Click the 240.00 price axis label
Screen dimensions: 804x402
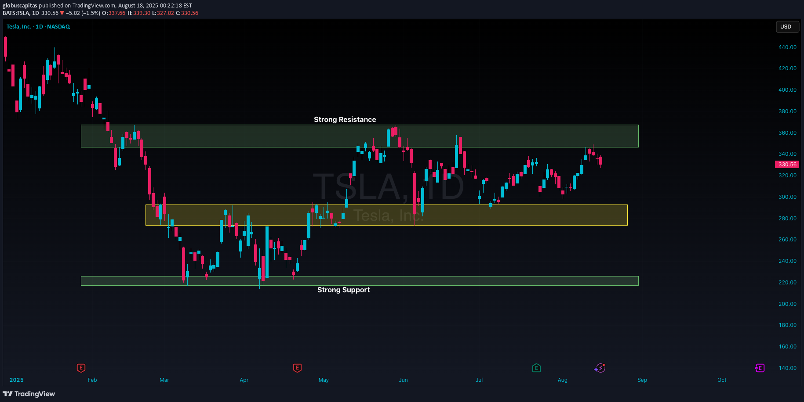(787, 261)
